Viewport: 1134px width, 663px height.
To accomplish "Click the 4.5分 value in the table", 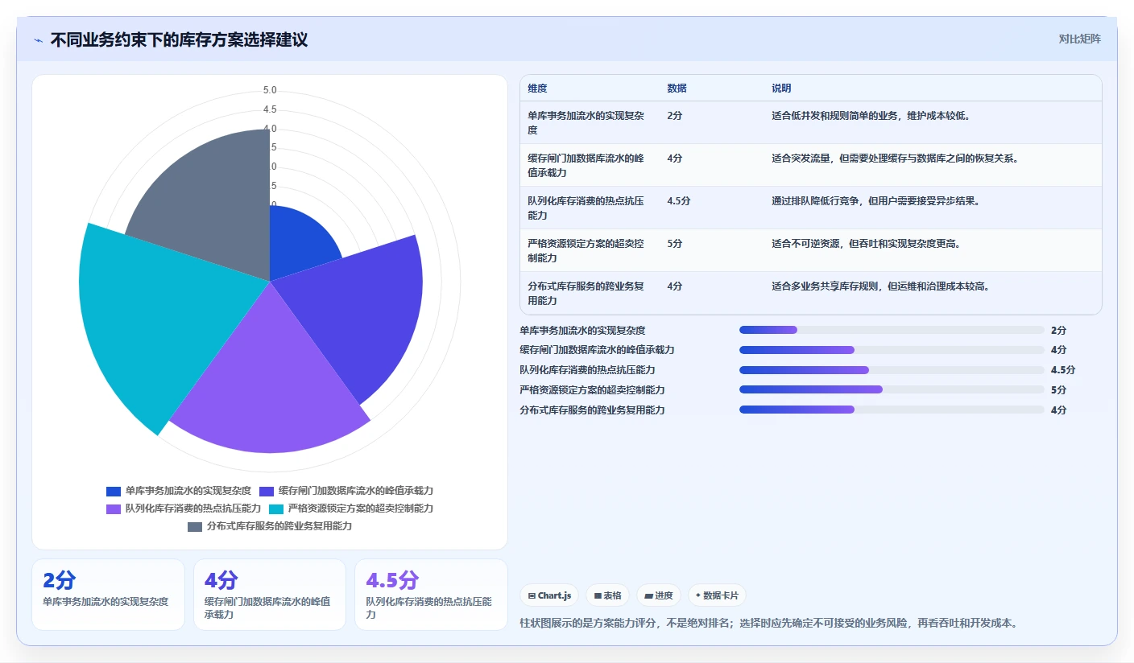I will pyautogui.click(x=678, y=201).
